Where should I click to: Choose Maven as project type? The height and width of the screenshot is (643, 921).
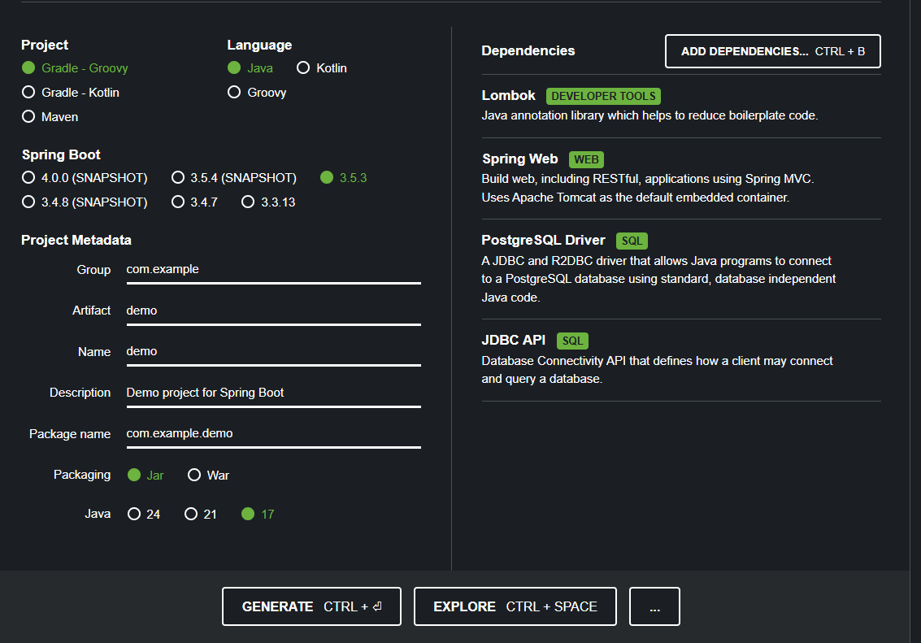coord(50,117)
